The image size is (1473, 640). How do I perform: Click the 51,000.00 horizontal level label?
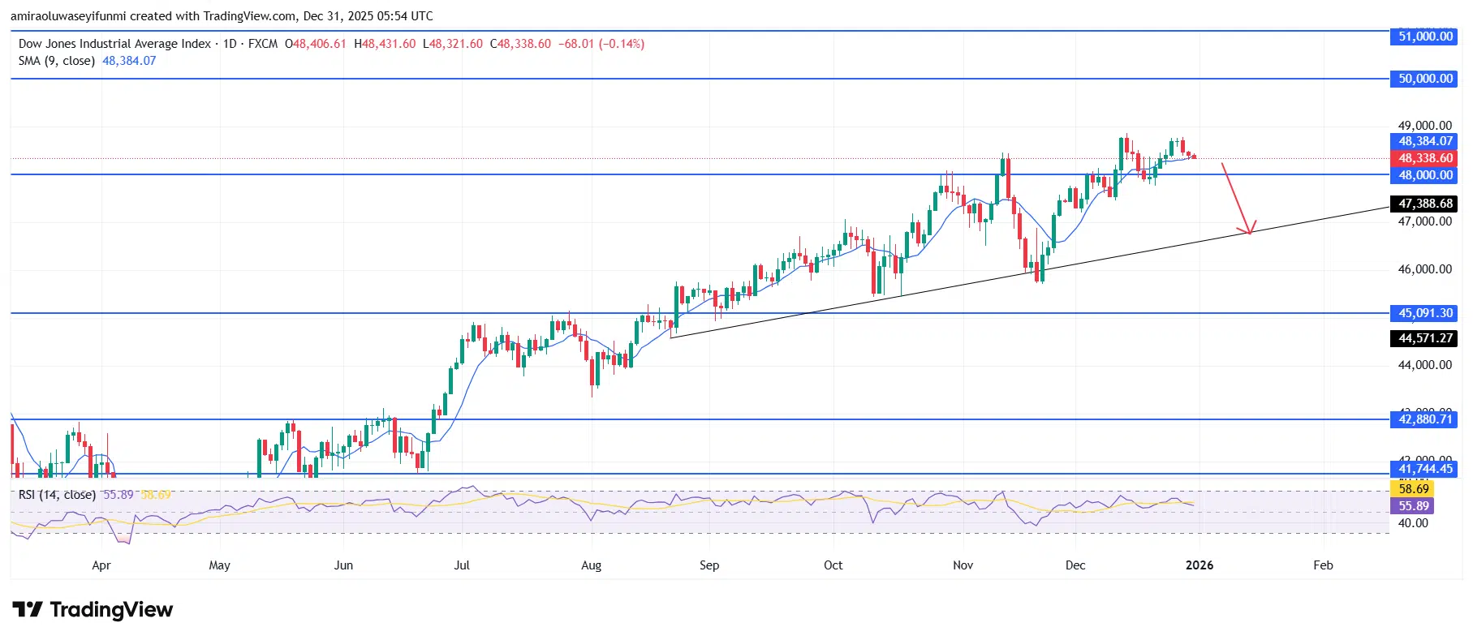(x=1425, y=37)
